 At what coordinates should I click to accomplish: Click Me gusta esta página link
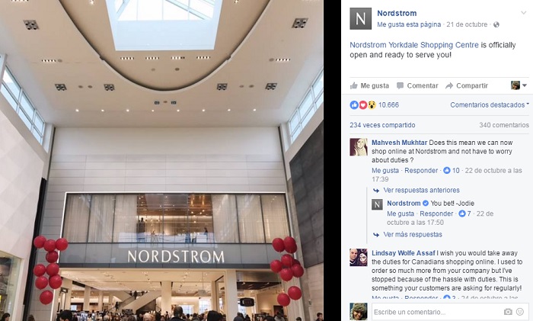pos(409,24)
